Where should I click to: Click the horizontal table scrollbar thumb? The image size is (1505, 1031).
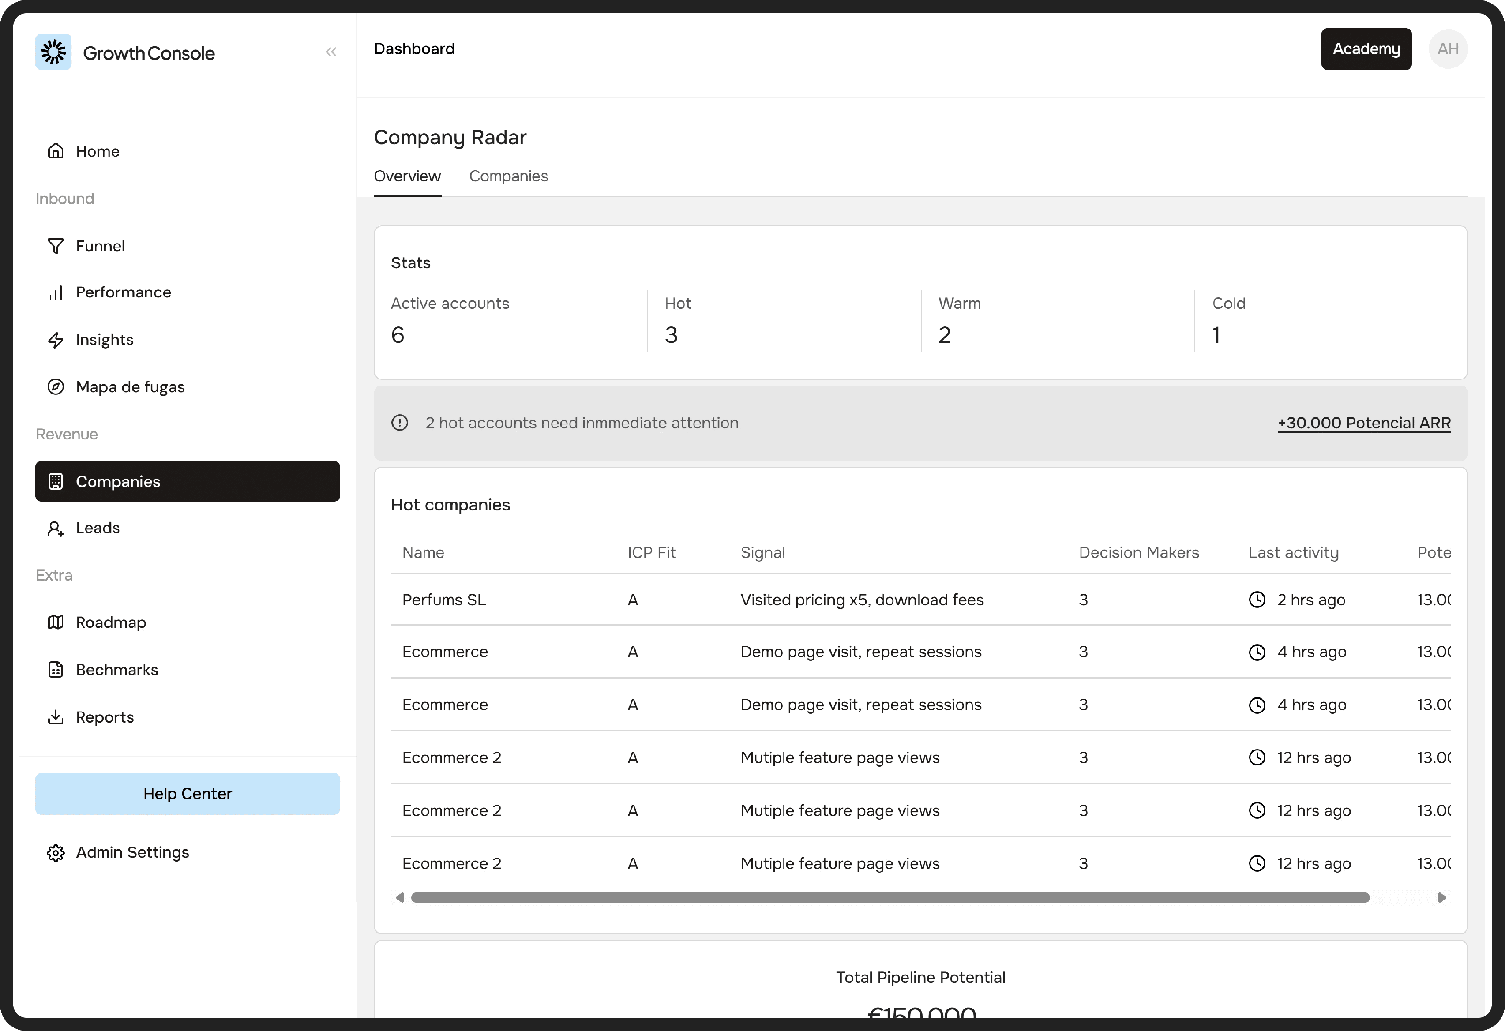pyautogui.click(x=890, y=898)
